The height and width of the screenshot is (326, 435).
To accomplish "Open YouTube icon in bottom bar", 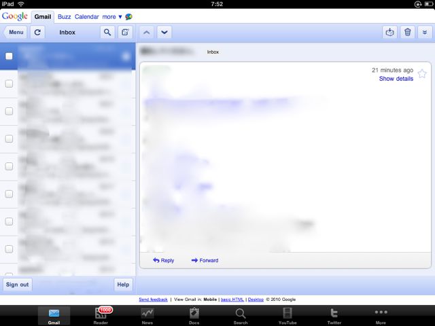I will click(288, 316).
